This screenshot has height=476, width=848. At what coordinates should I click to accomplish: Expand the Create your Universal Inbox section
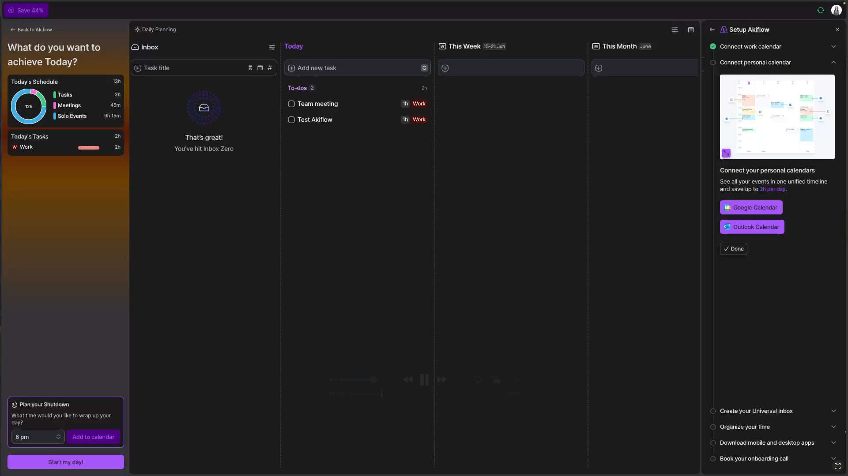tap(834, 411)
